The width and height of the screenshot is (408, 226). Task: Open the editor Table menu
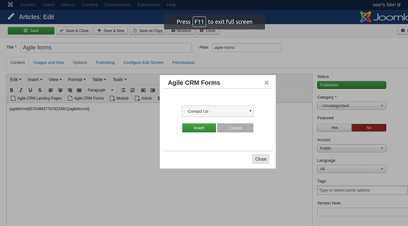click(x=99, y=80)
